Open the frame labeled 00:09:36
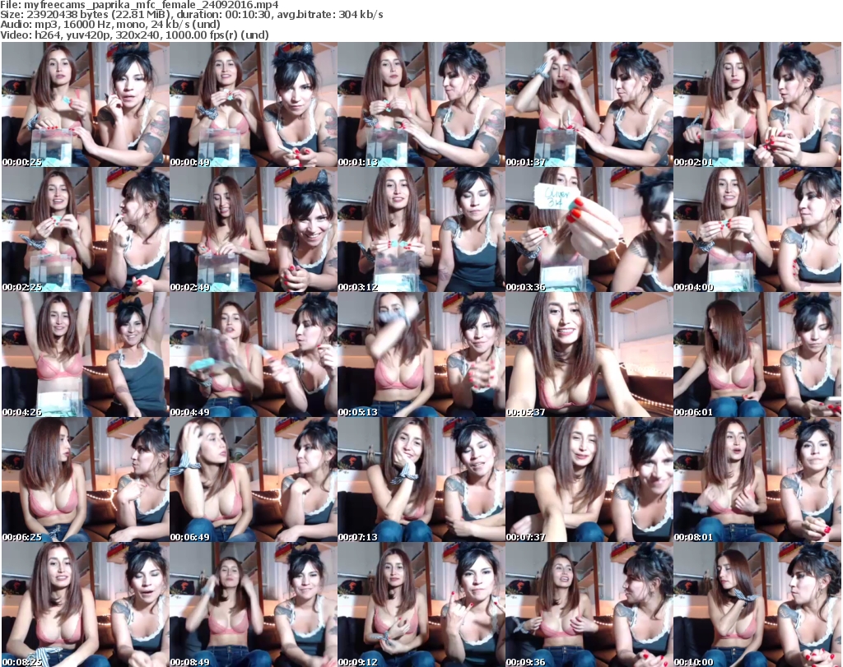This screenshot has height=667, width=843. [589, 604]
